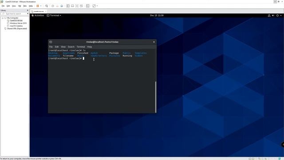Open the terminal View menu

point(63,47)
